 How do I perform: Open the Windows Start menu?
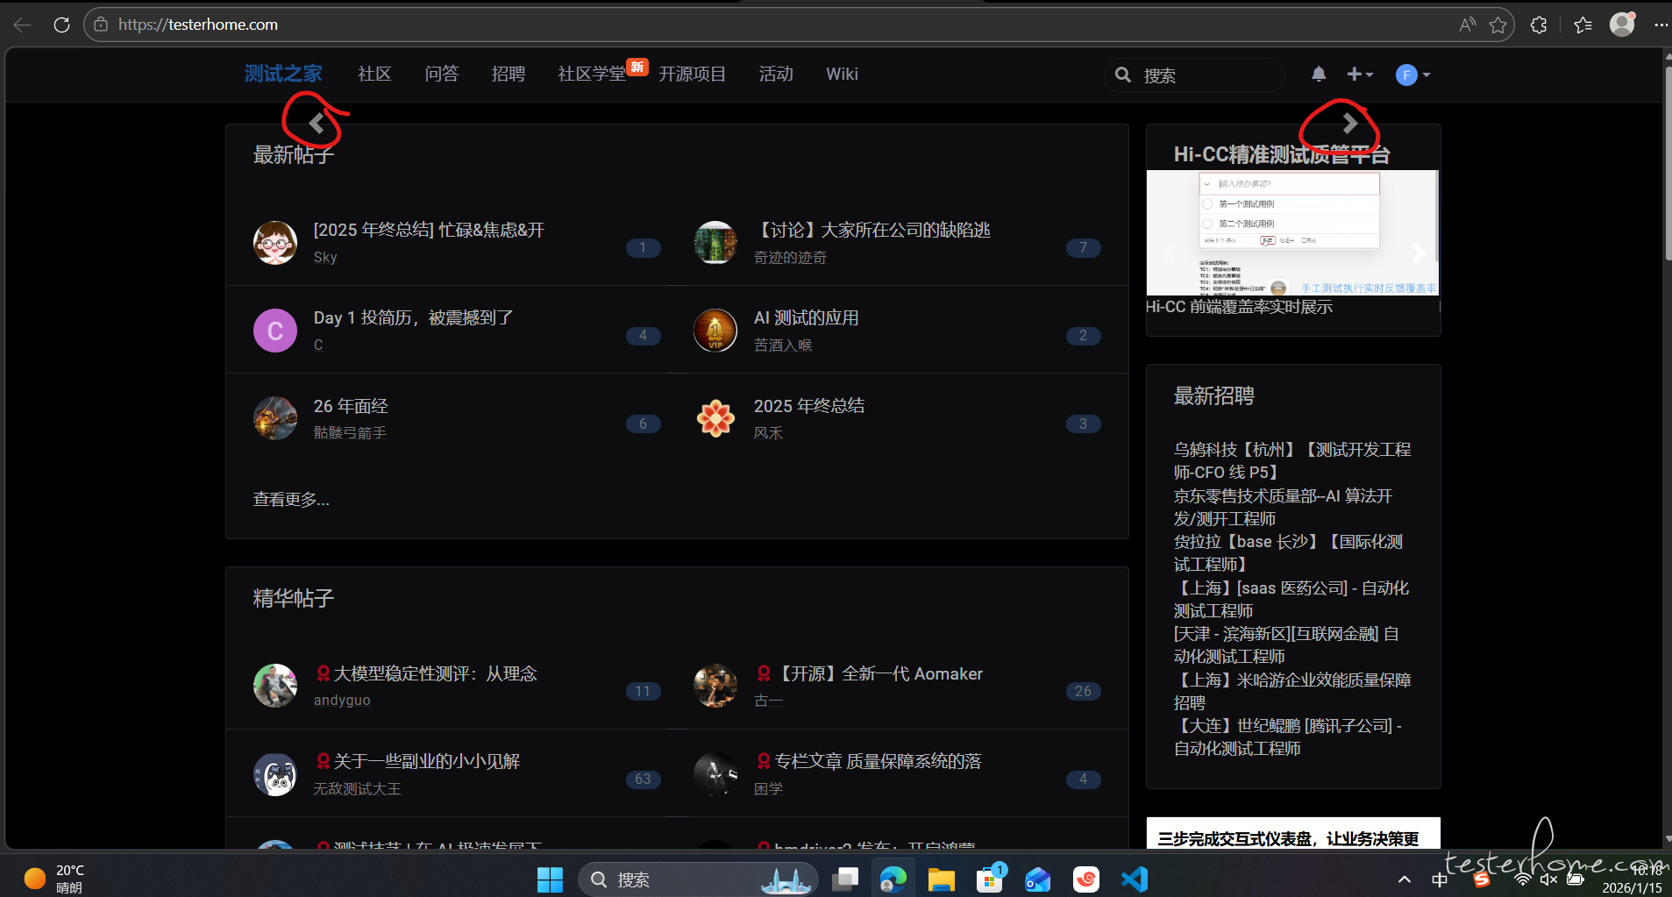pyautogui.click(x=550, y=879)
